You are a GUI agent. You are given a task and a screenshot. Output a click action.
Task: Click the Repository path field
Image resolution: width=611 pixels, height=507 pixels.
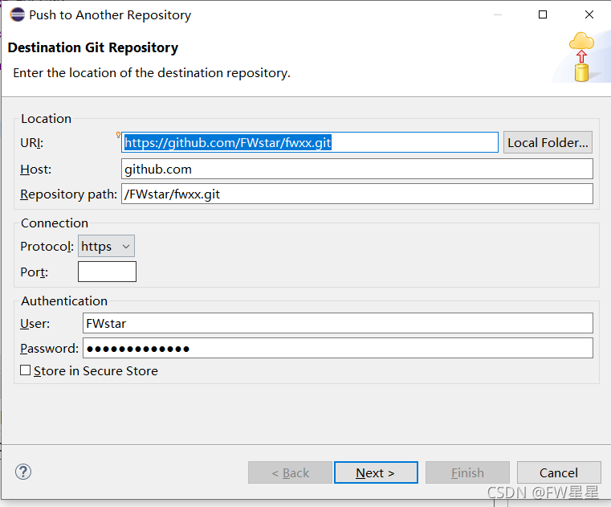pyautogui.click(x=357, y=194)
